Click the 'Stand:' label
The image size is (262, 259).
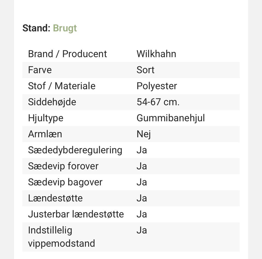(36, 28)
